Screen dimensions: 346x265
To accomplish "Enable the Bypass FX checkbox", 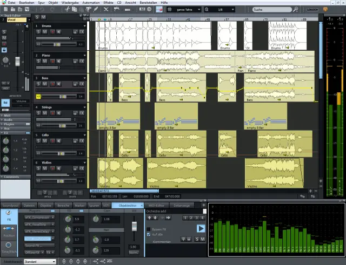I will coord(149,229).
